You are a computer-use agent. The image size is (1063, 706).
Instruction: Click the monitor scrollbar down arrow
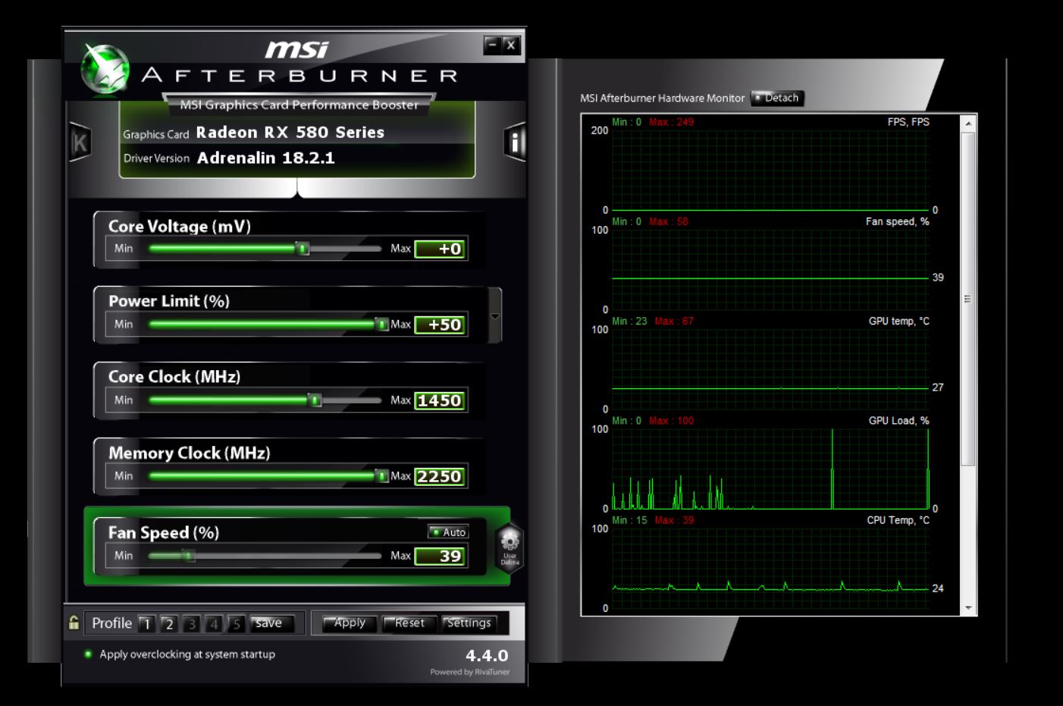[x=968, y=608]
